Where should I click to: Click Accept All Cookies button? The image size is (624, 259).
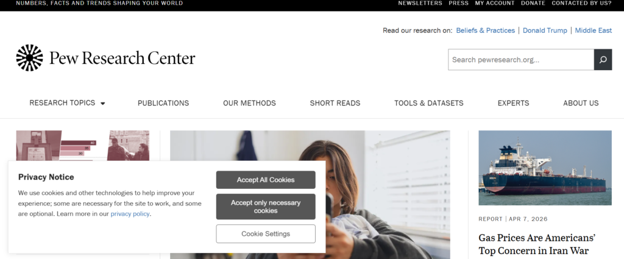click(x=266, y=180)
